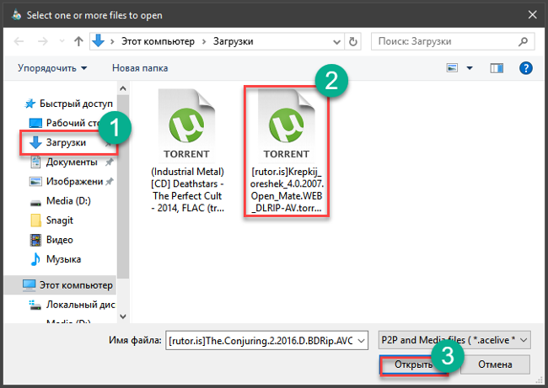Click the refresh button in address bar
The width and height of the screenshot is (548, 388).
point(354,40)
